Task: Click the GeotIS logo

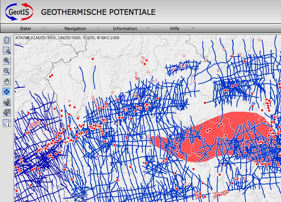Action: click(19, 11)
